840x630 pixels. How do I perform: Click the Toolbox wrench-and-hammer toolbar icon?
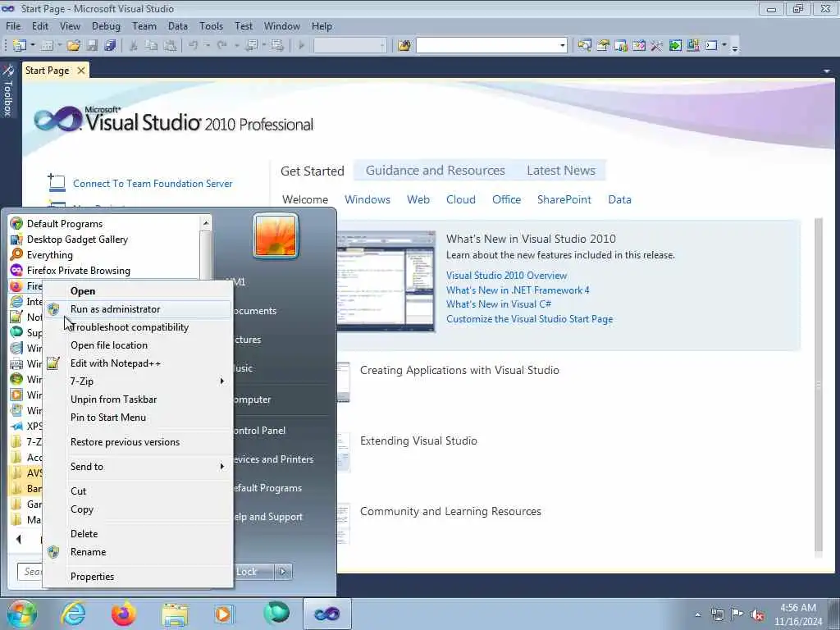657,46
